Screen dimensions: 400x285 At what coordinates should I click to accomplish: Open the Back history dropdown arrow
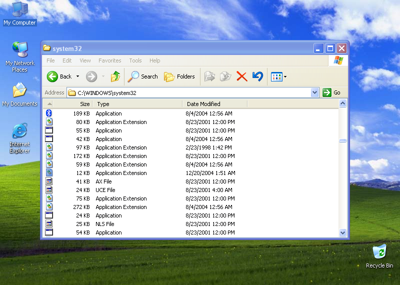click(78, 76)
